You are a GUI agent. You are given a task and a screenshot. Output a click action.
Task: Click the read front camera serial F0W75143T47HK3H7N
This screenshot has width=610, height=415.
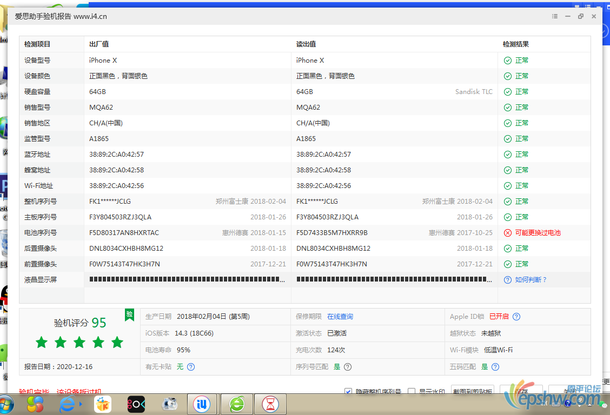point(331,264)
